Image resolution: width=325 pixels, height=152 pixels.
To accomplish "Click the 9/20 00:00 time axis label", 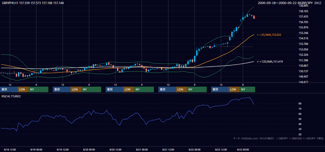I will coord(89,149).
